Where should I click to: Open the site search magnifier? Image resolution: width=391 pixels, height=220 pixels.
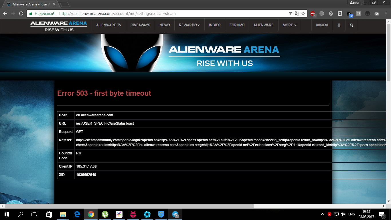click(351, 25)
